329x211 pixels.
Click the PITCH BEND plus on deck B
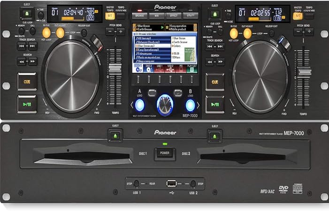pyautogui.click(x=309, y=32)
